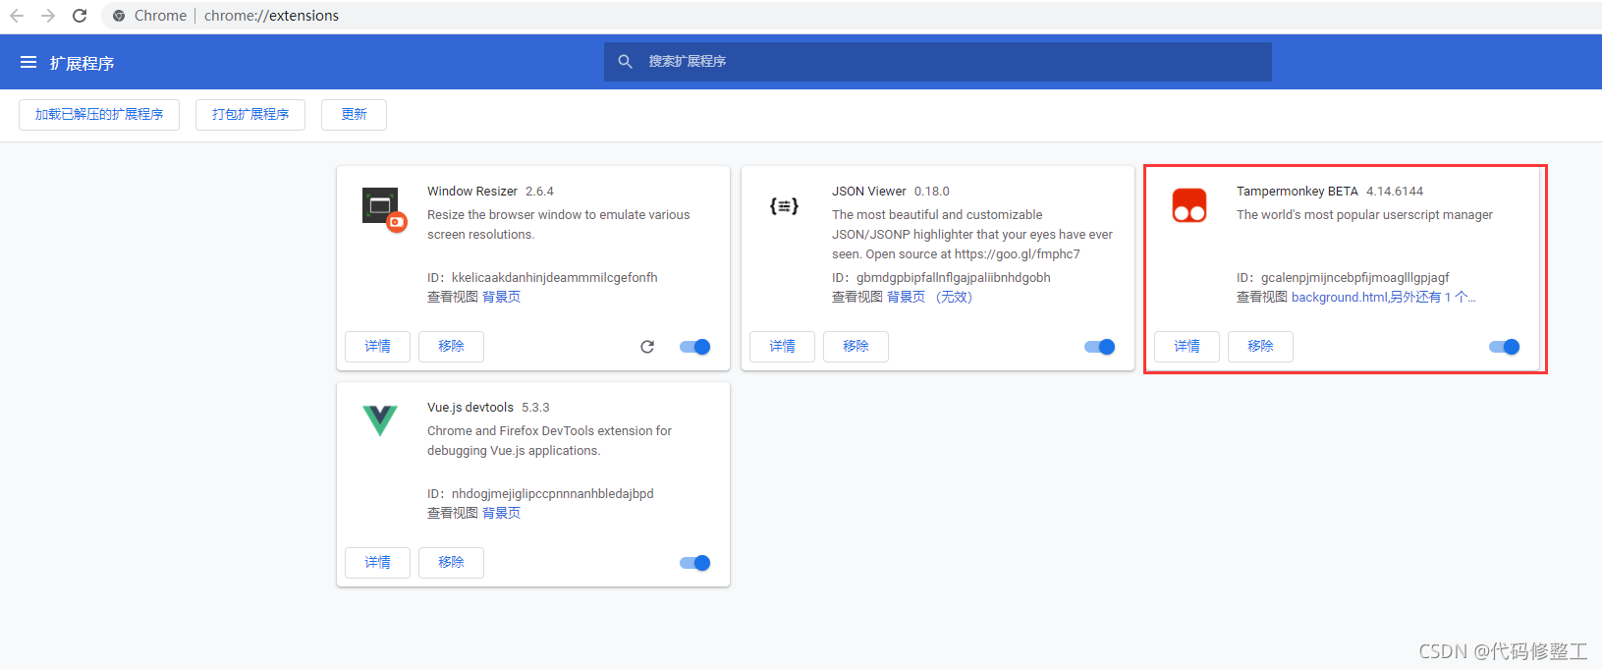Open 详情 for Tampermonkey BETA

1187,347
